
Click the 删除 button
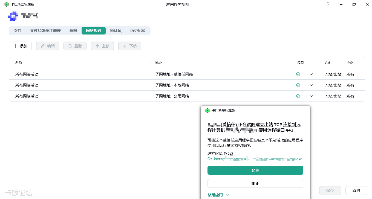(x=75, y=46)
